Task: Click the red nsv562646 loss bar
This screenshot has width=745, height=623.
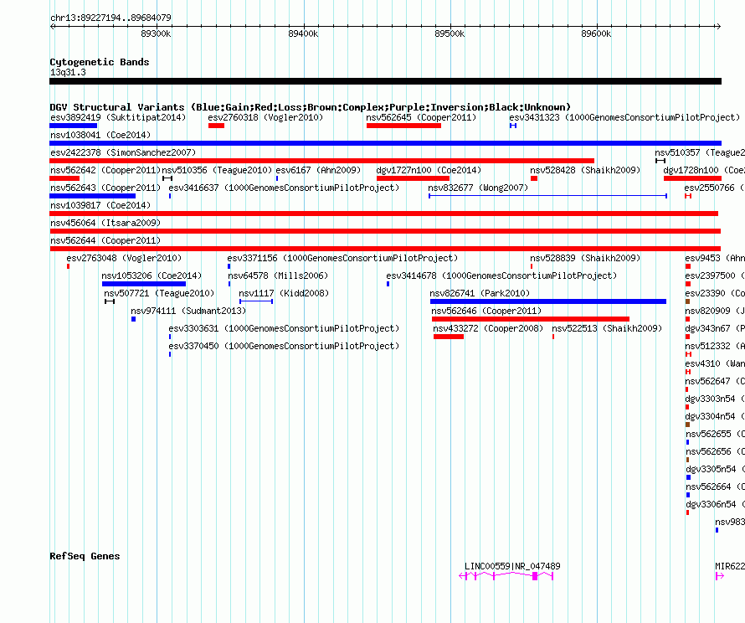Action: (531, 319)
